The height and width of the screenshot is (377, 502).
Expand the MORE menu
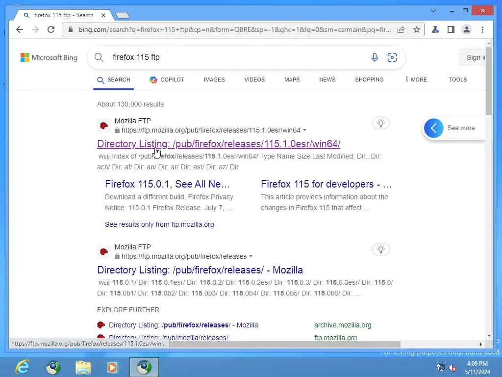416,80
